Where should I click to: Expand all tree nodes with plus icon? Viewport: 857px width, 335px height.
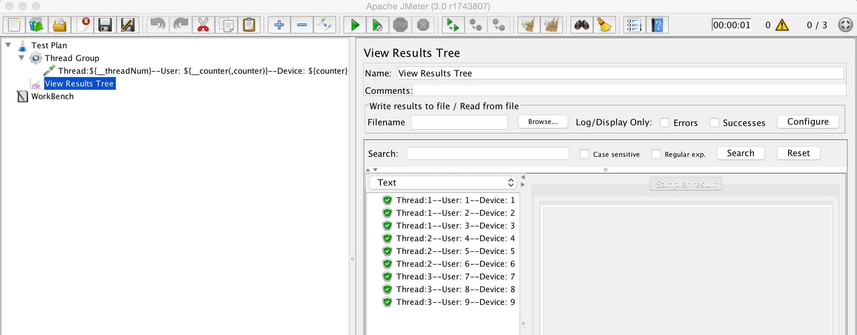[279, 25]
